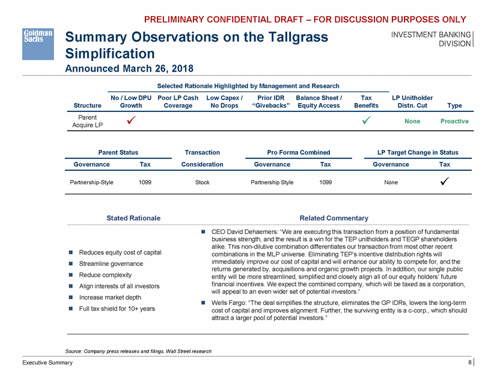Click the 1099 value under Pro Forma Tax
The image size is (494, 382).
(x=326, y=182)
